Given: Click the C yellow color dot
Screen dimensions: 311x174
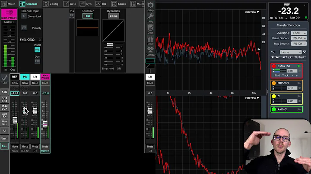Looking at the screenshot, I should (x=274, y=96).
